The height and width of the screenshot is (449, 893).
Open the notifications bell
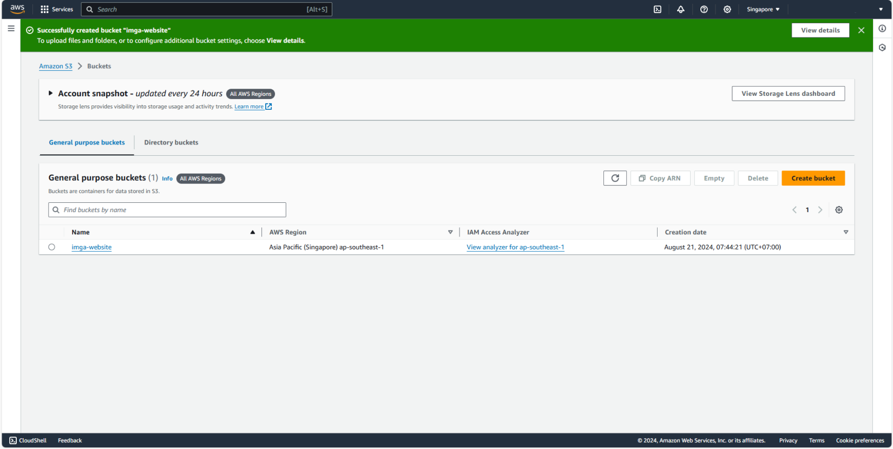pyautogui.click(x=681, y=9)
